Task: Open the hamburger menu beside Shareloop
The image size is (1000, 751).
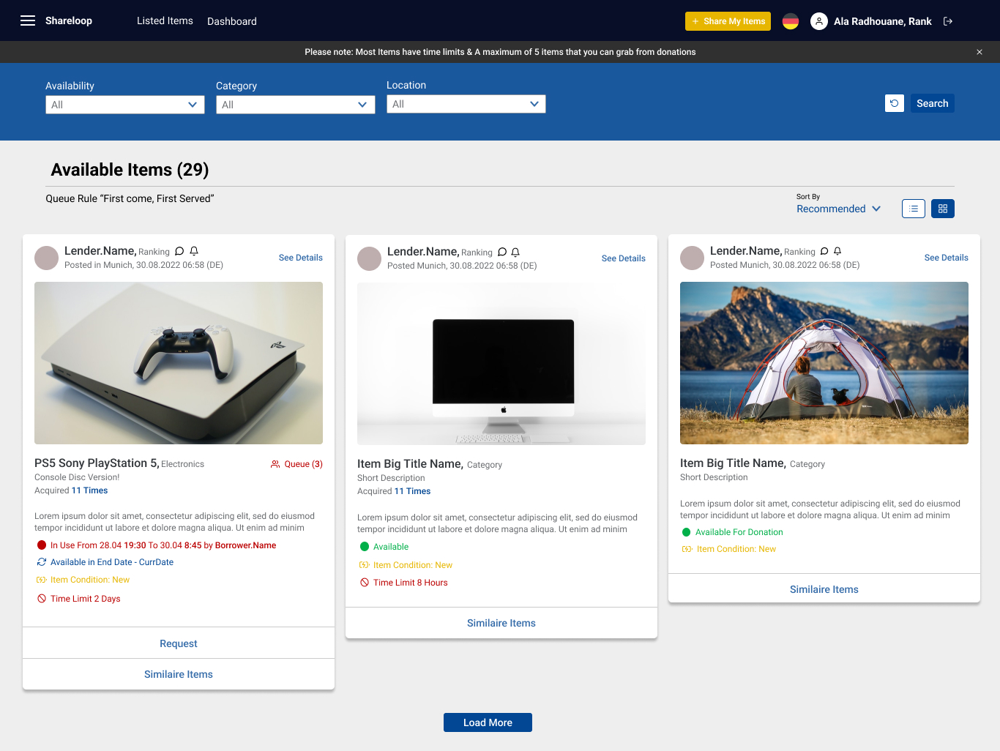Action: pyautogui.click(x=28, y=20)
